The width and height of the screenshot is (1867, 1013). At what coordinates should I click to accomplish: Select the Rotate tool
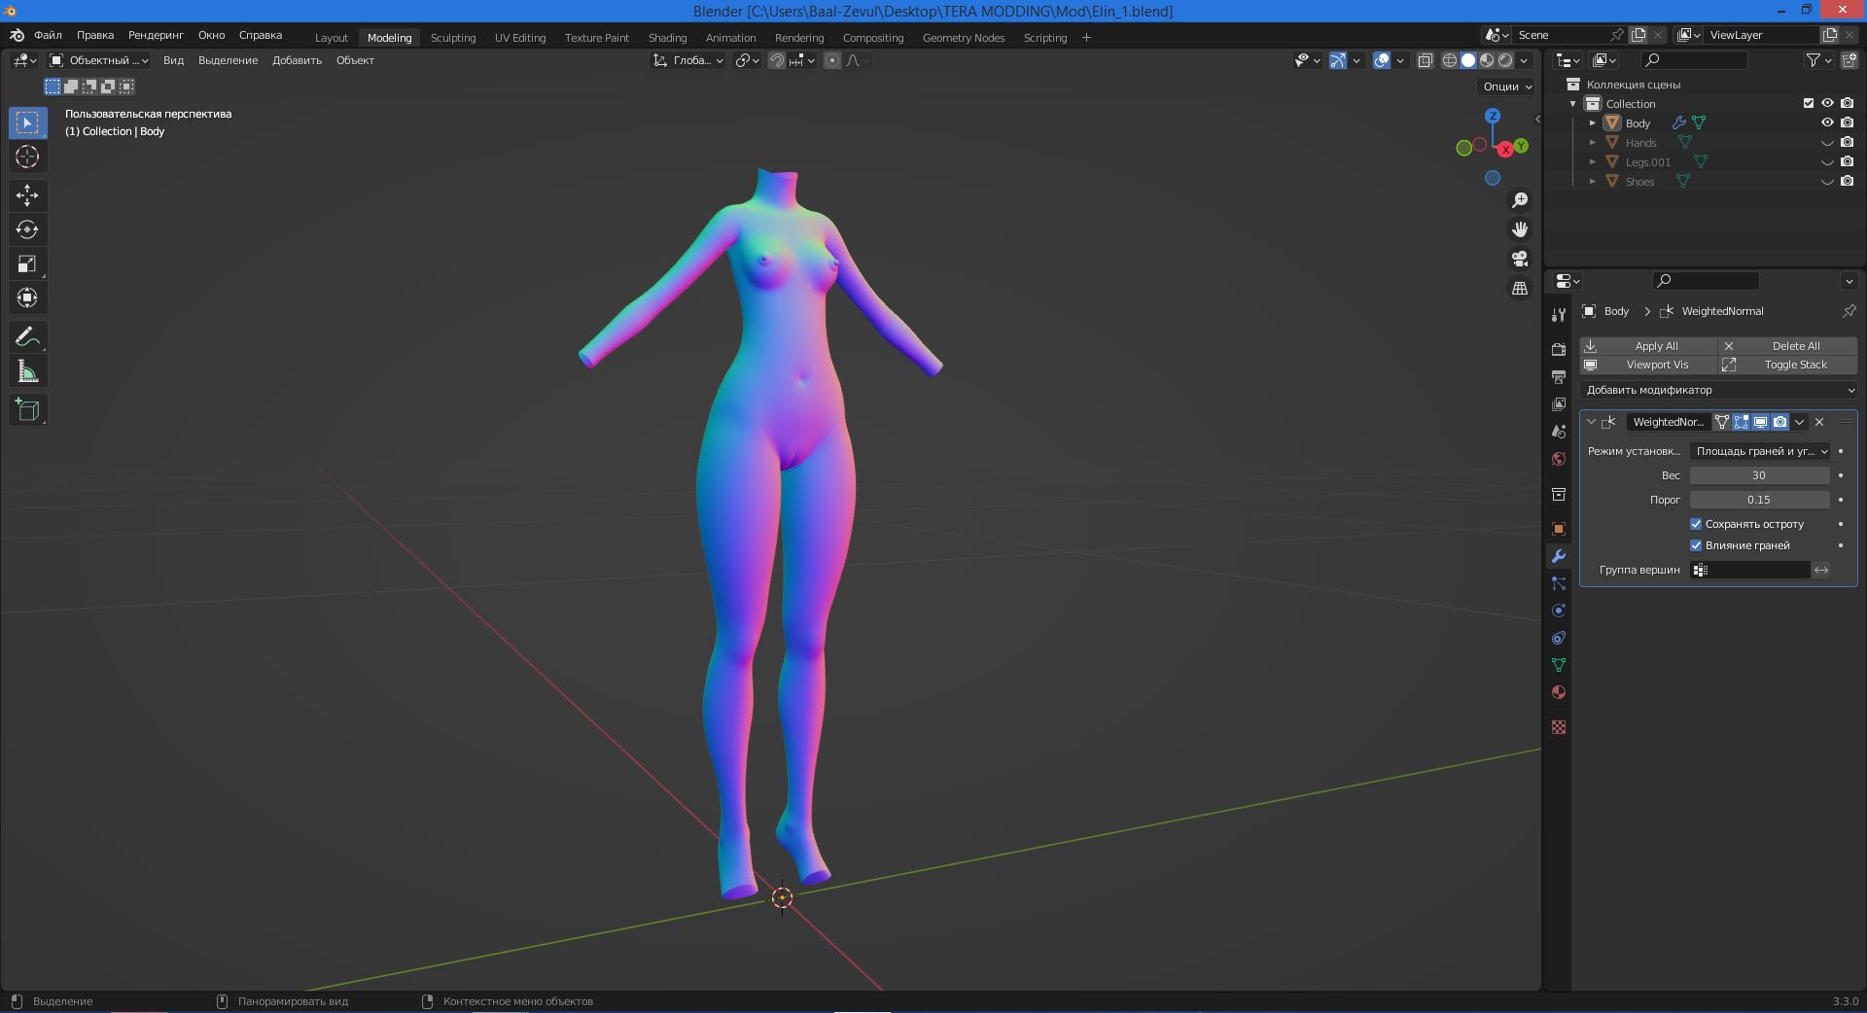[27, 229]
